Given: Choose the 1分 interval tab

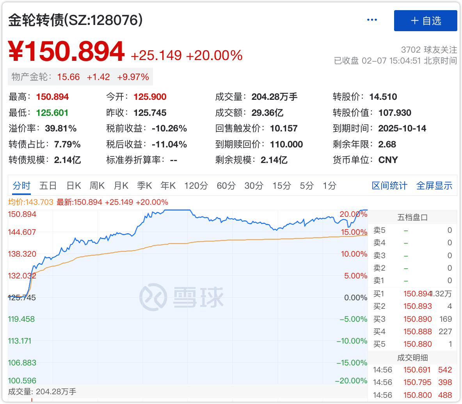Looking at the screenshot, I should 329,186.
